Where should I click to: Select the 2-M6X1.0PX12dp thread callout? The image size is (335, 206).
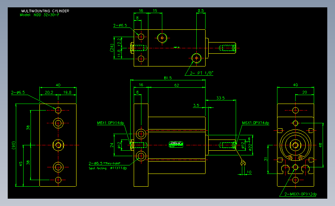pyautogui.click(x=301, y=194)
